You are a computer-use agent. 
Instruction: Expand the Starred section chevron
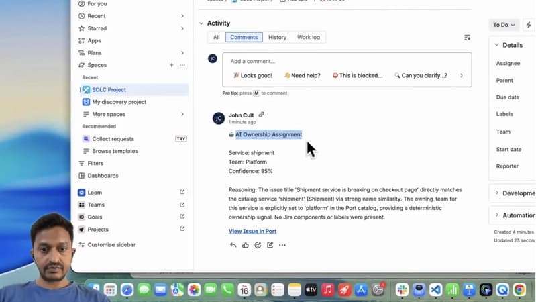tap(182, 28)
